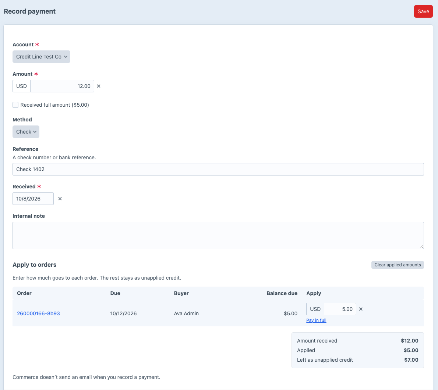This screenshot has height=390, width=438.
Task: Click the Reference field containing Check 1402
Action: click(x=218, y=169)
